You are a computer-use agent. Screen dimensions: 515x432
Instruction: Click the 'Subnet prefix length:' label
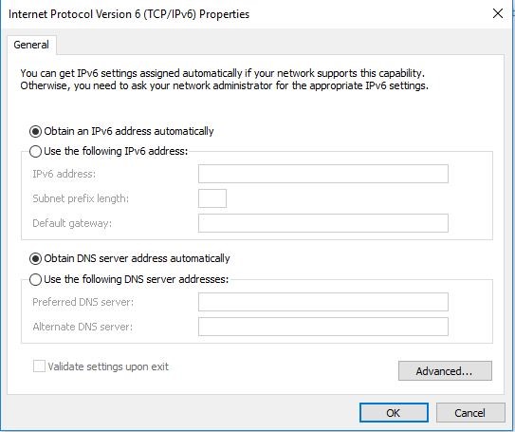pos(81,198)
